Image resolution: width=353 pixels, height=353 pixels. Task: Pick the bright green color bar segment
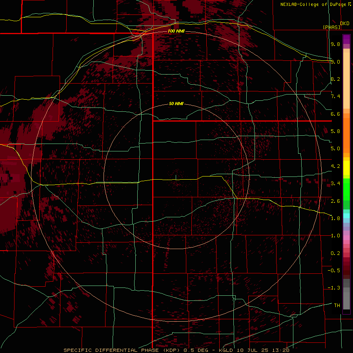(x=346, y=189)
